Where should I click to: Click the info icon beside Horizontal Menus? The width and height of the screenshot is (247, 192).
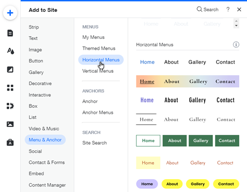pos(236,44)
